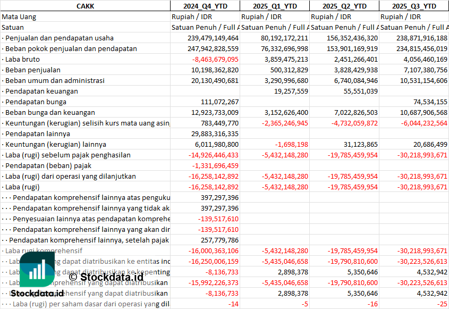Click value 80,192,172,211
Image resolution: width=449 pixels, height=309 pixels.
coord(284,38)
